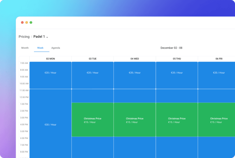Go to the Pricing breadcrumb
235x158 pixels.
(24, 37)
